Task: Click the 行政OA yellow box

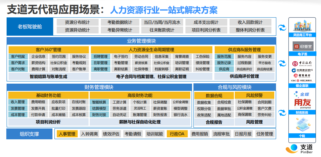Action: click(x=177, y=134)
